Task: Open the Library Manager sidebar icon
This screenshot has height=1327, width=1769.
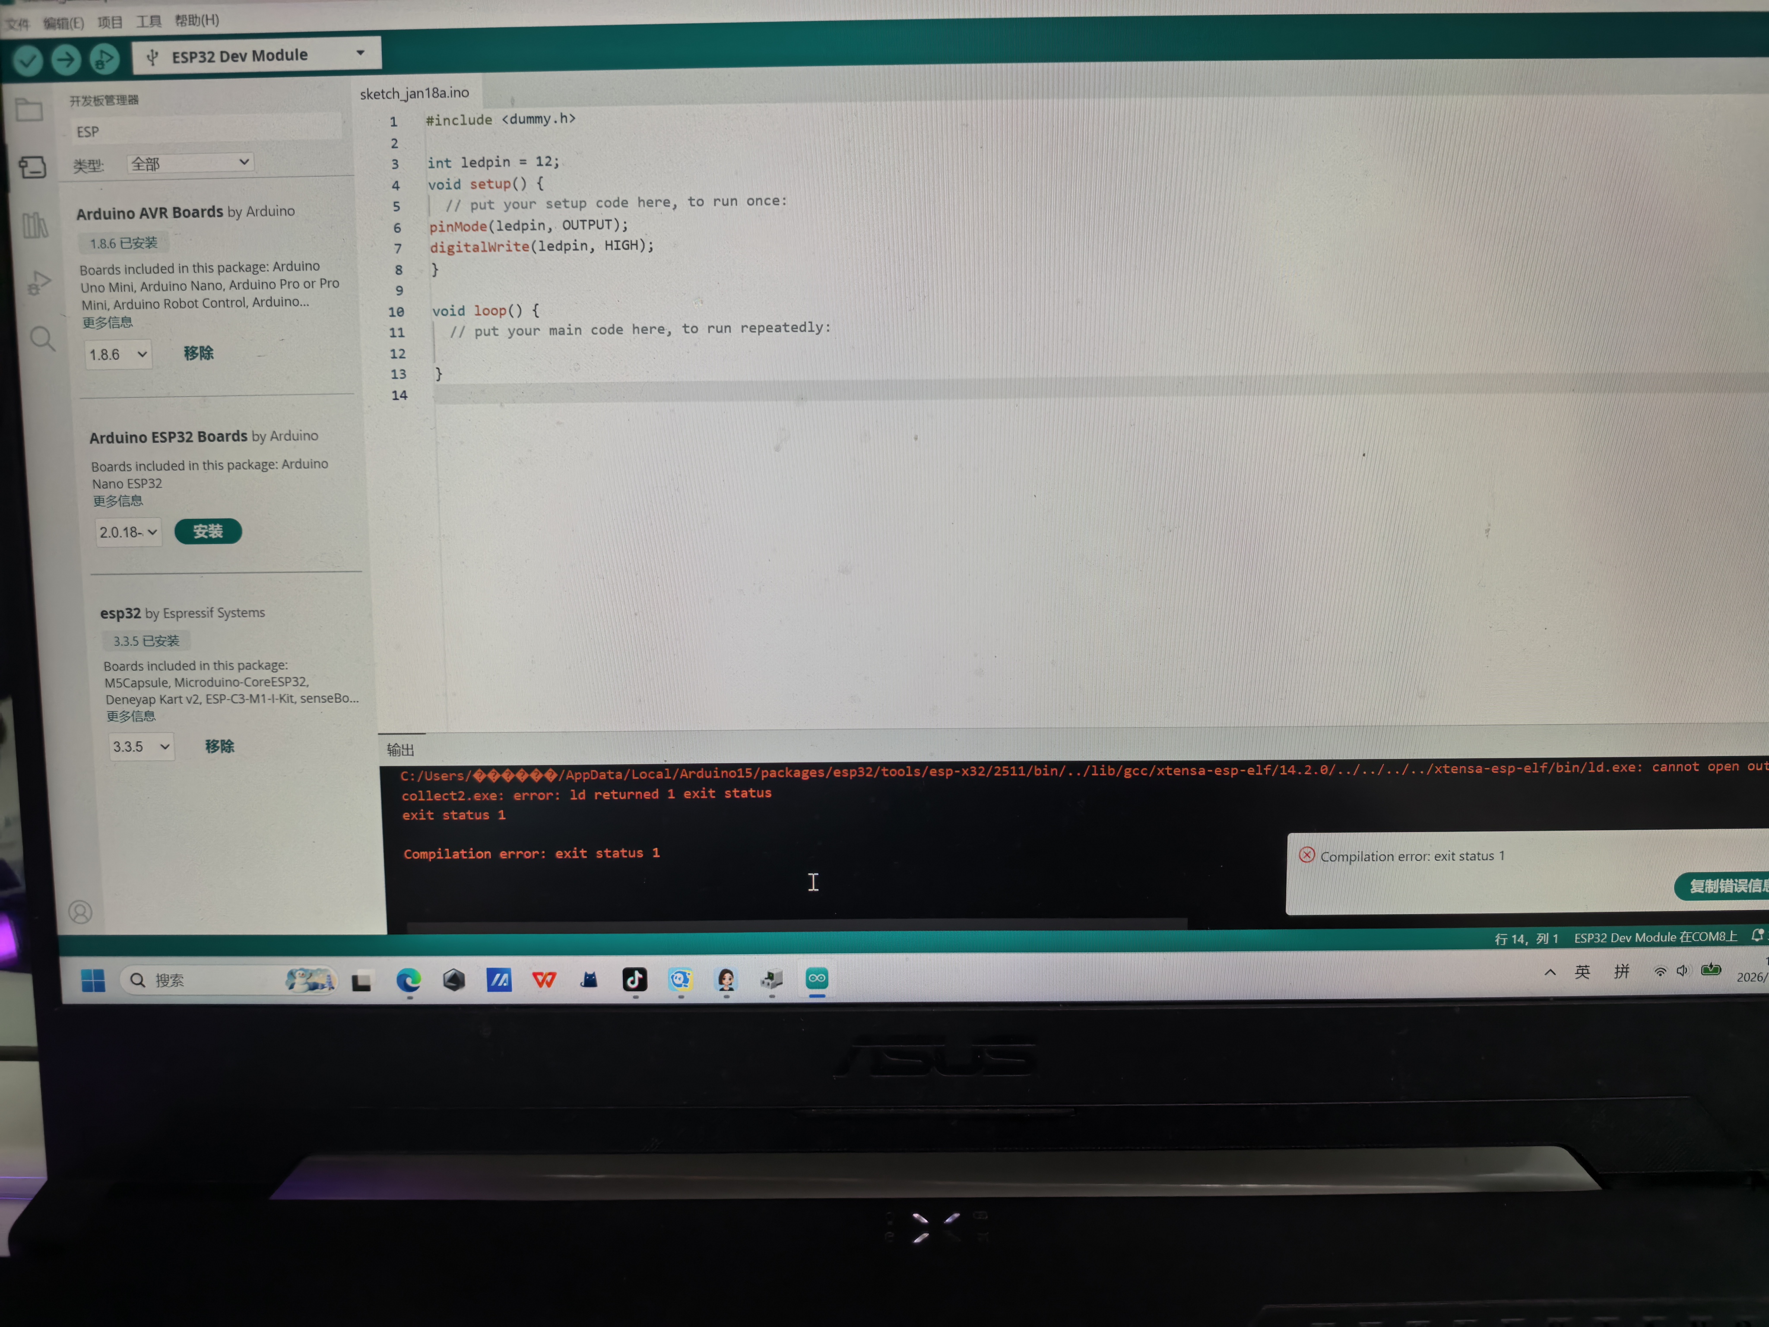Action: click(35, 226)
